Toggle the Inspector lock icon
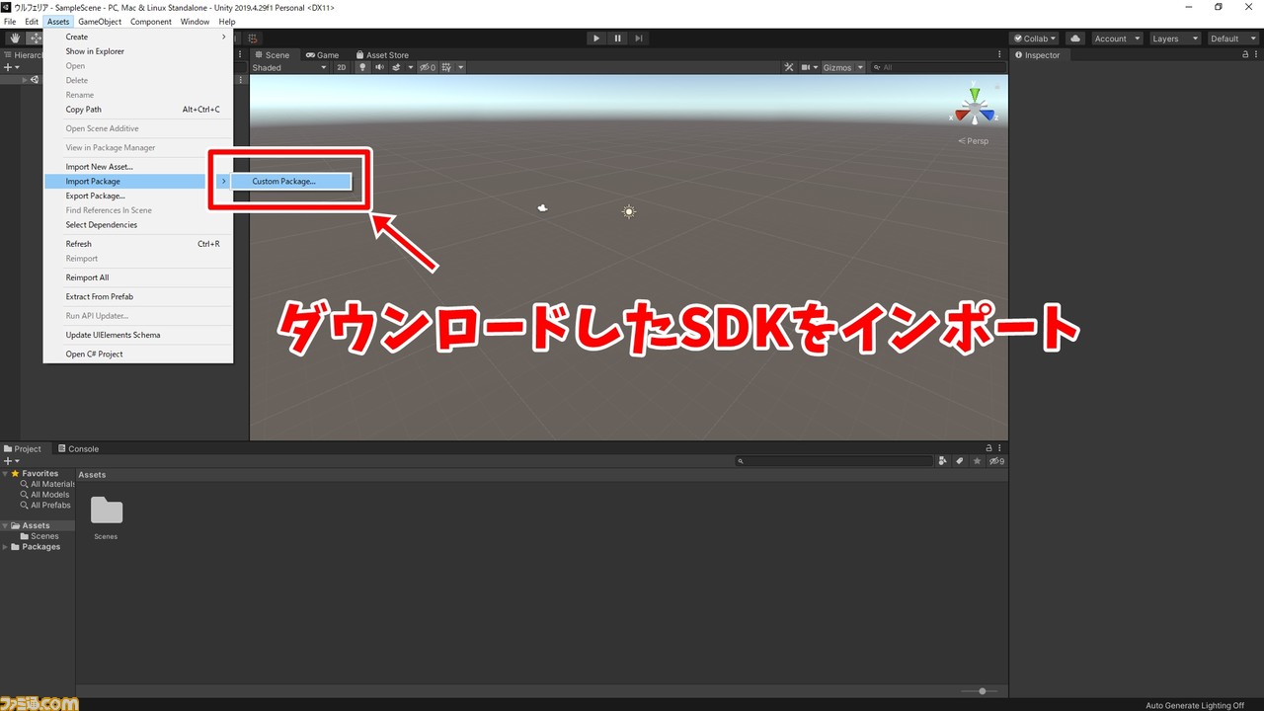The height and width of the screenshot is (711, 1264). 1245,55
